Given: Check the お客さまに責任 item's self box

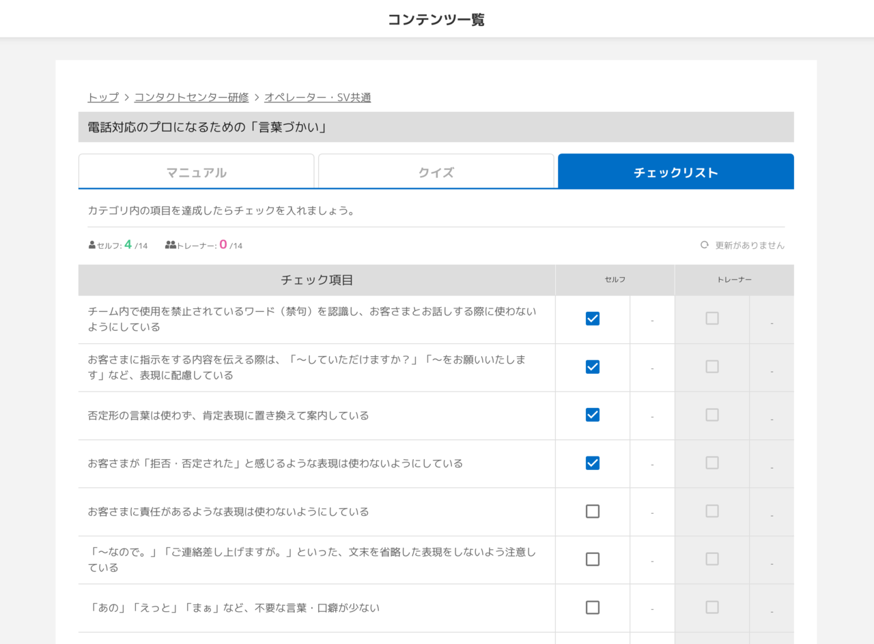Looking at the screenshot, I should pos(592,512).
